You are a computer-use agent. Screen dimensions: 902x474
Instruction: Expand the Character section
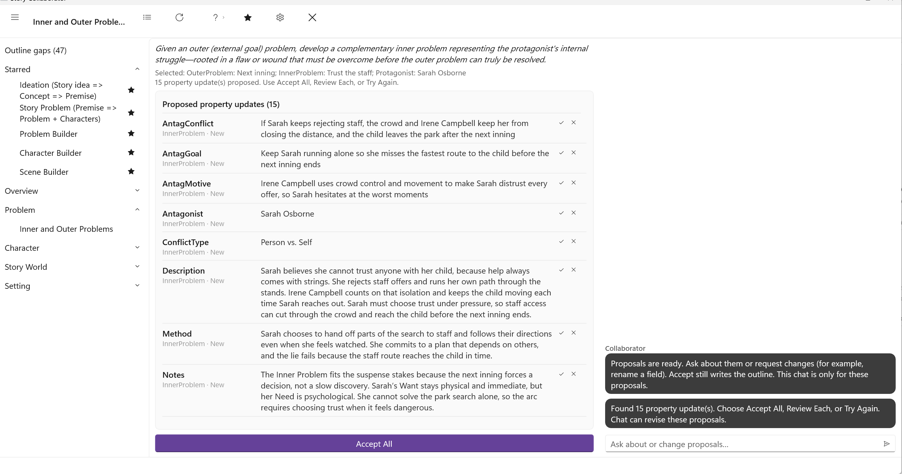coord(137,248)
